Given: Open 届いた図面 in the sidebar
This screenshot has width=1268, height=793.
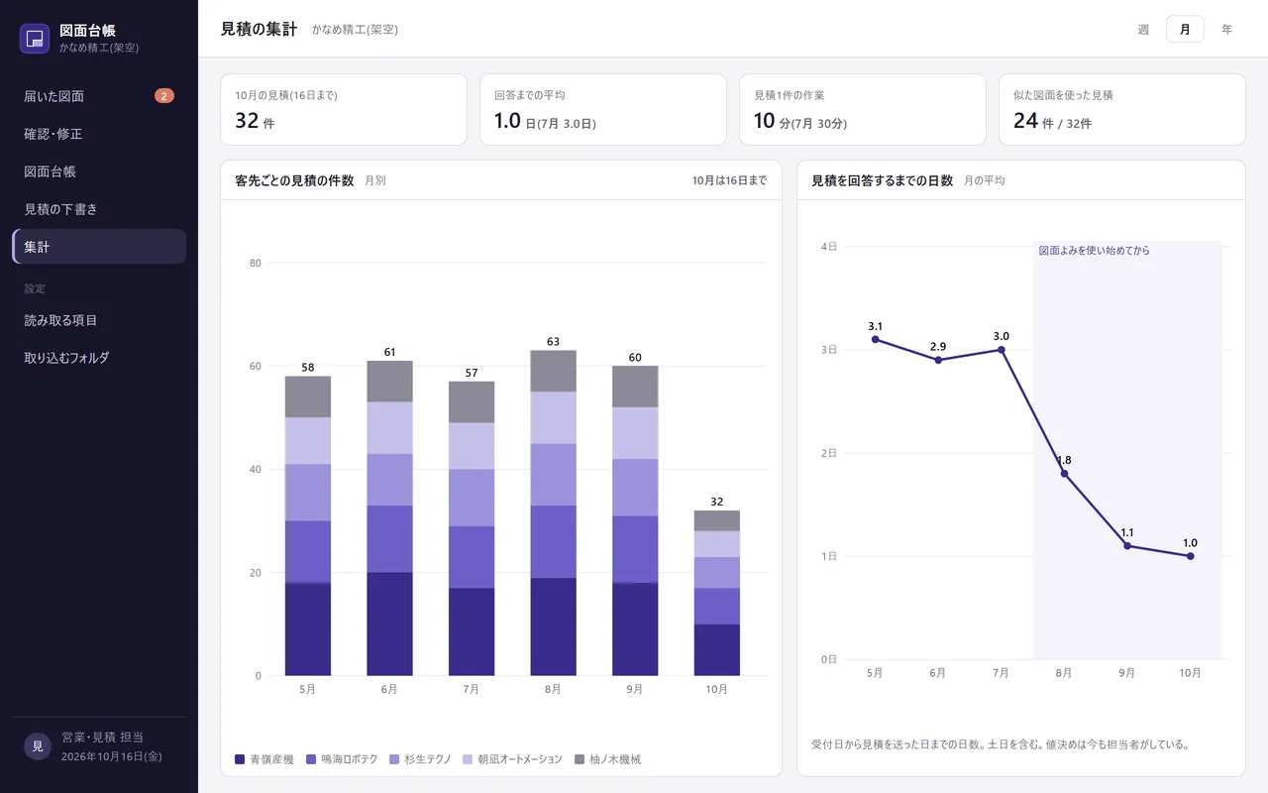Looking at the screenshot, I should click(99, 96).
